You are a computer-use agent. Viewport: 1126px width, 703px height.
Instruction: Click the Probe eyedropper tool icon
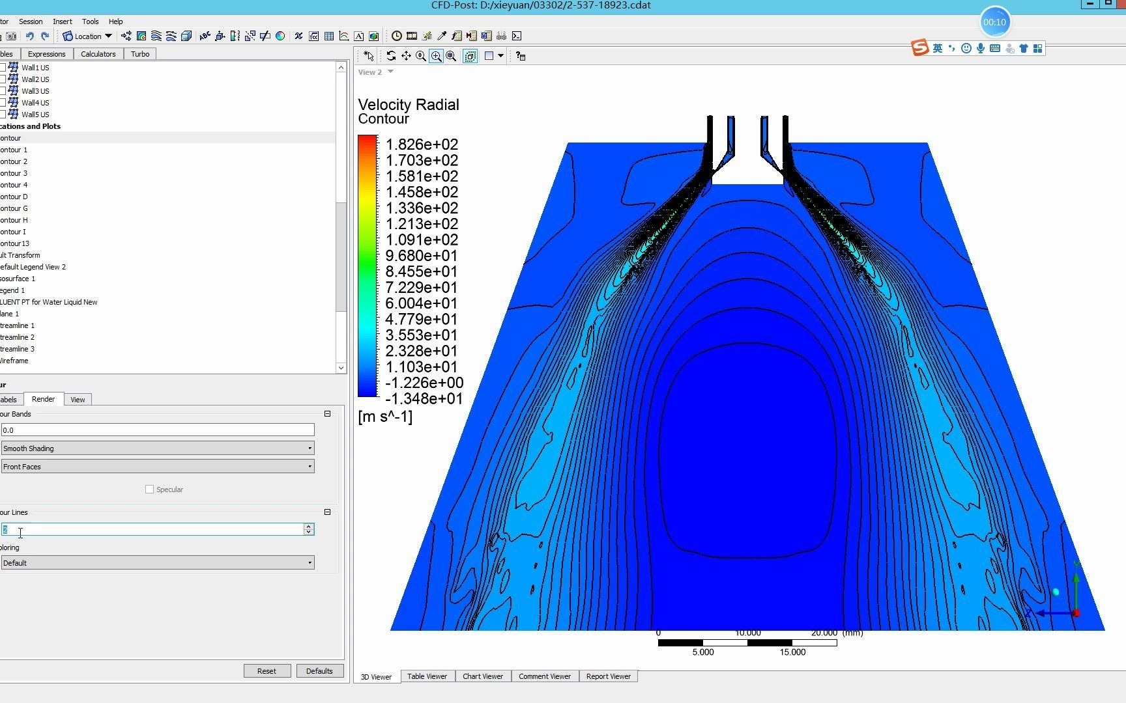pos(442,36)
